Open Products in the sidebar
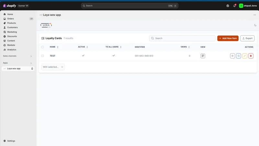 click(11, 23)
